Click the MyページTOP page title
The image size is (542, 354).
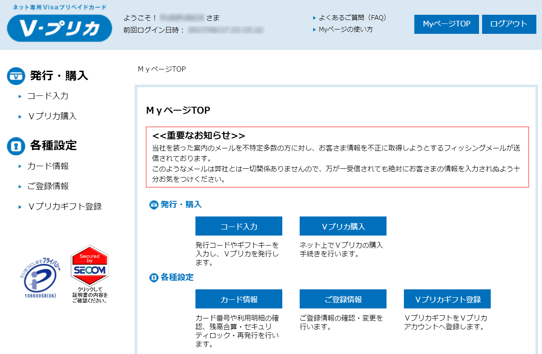pos(178,110)
